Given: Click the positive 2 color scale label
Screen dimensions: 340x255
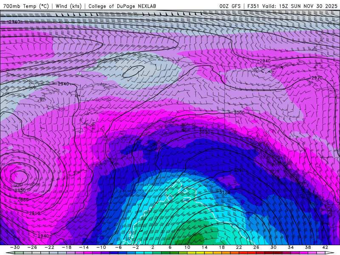Looking at the screenshot, I should [153, 247].
